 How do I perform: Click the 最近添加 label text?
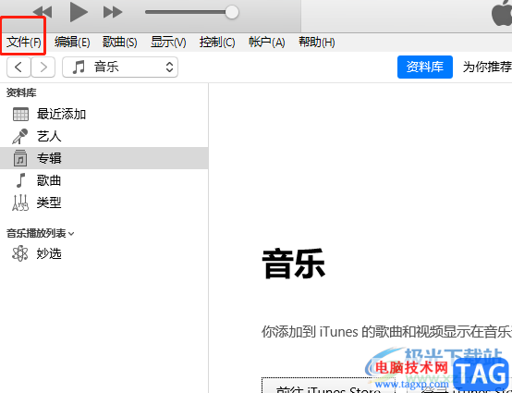point(61,115)
